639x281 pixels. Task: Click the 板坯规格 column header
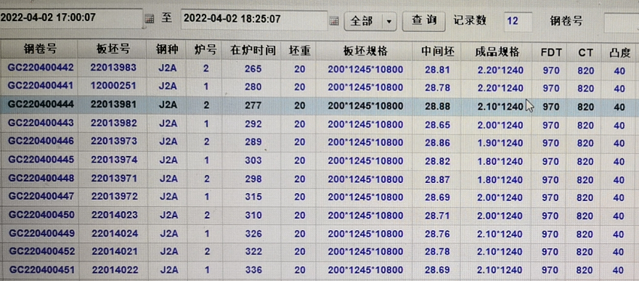point(365,52)
